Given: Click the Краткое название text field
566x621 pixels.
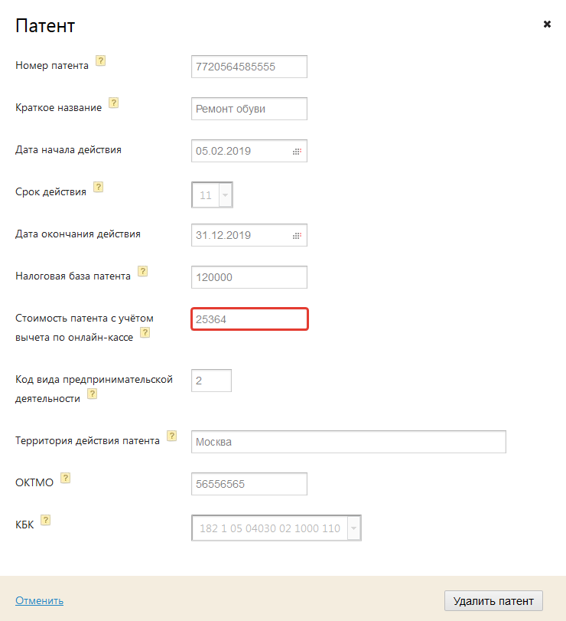Looking at the screenshot, I should pyautogui.click(x=249, y=109).
